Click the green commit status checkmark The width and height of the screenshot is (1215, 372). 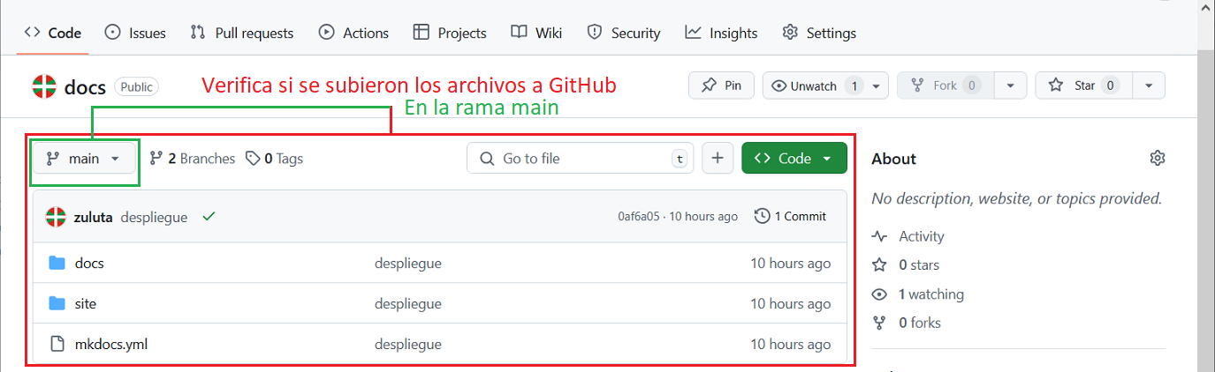click(208, 216)
